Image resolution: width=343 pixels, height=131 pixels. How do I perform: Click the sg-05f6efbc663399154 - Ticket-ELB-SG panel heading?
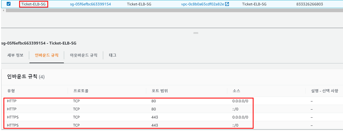[39, 43]
